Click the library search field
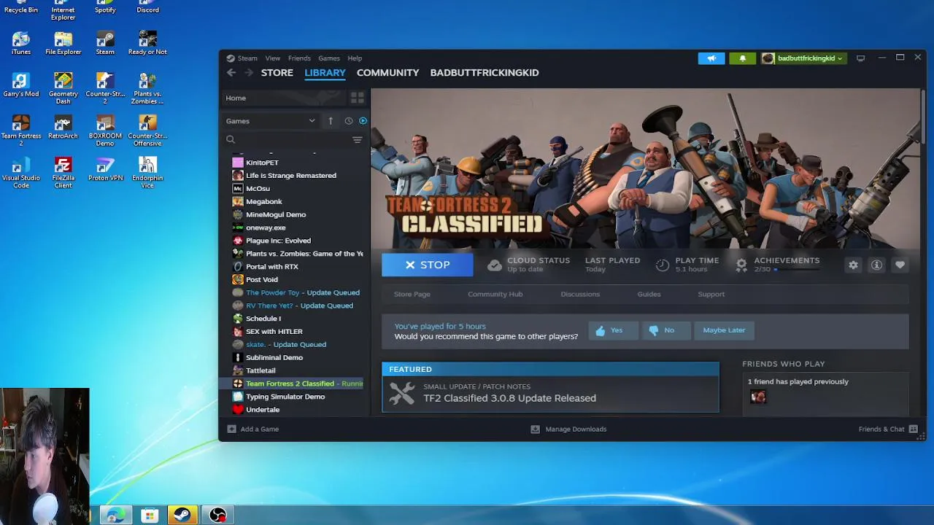The image size is (934, 525). click(x=287, y=139)
